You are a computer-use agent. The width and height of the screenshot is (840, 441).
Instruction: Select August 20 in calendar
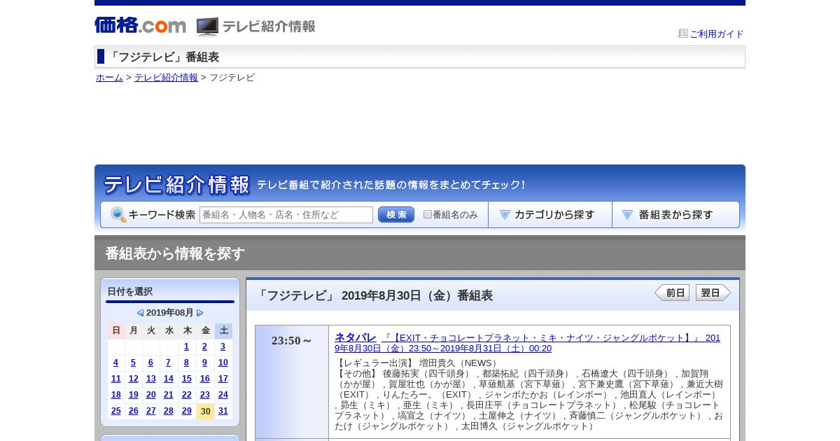pyautogui.click(x=150, y=395)
